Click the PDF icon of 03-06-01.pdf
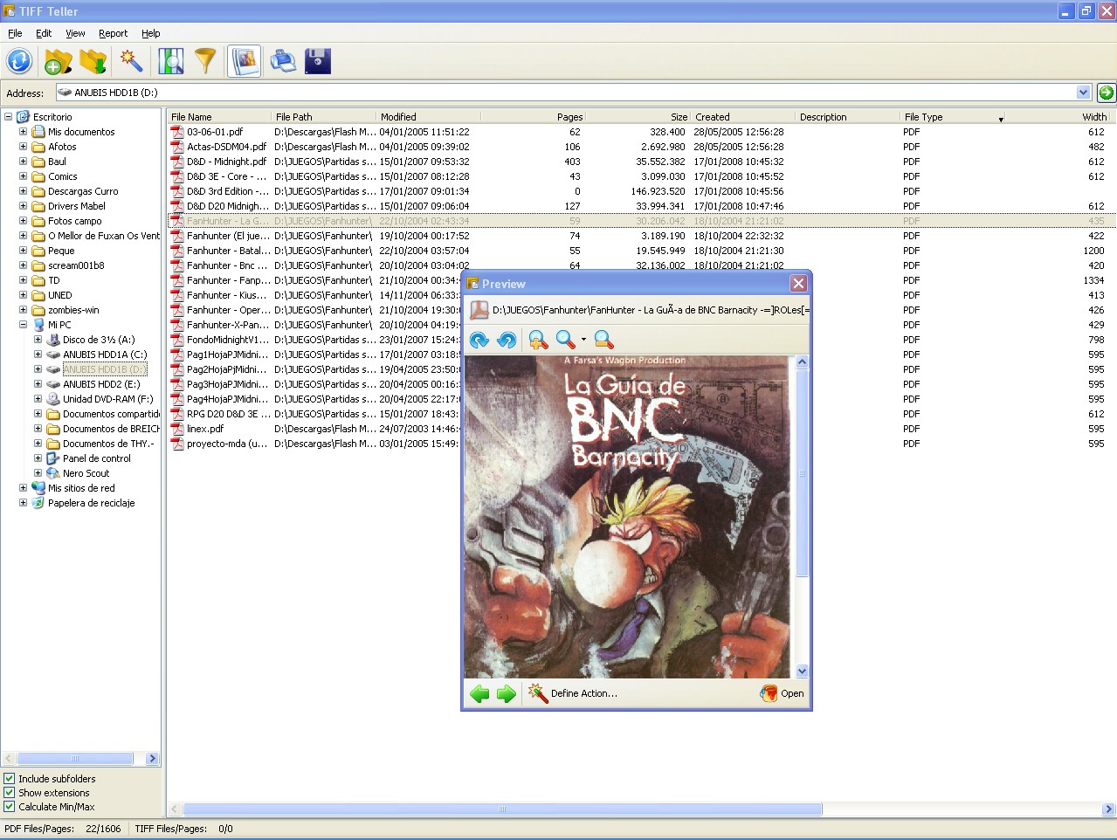 point(177,132)
